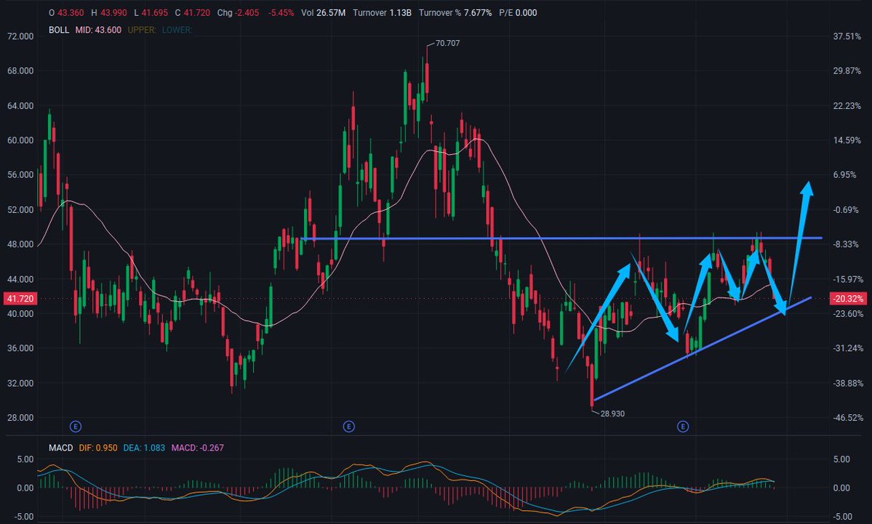The height and width of the screenshot is (524, 872).
Task: Click the 44.000 price axis label
Action: point(20,280)
